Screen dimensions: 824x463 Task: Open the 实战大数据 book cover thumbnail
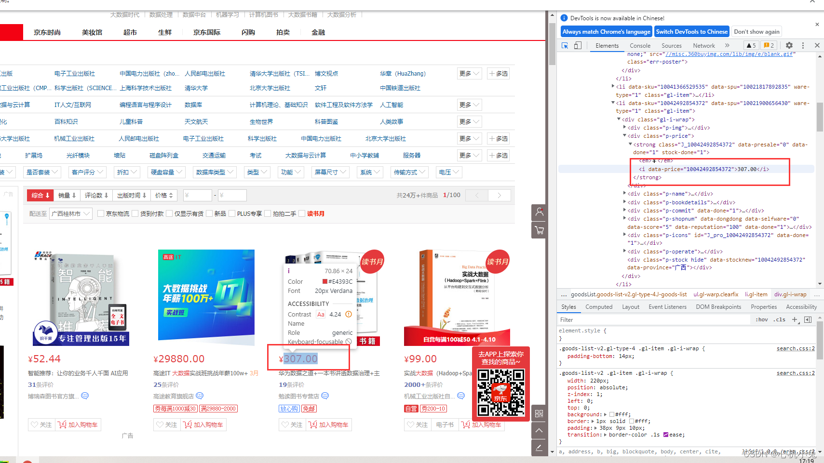pos(457,297)
